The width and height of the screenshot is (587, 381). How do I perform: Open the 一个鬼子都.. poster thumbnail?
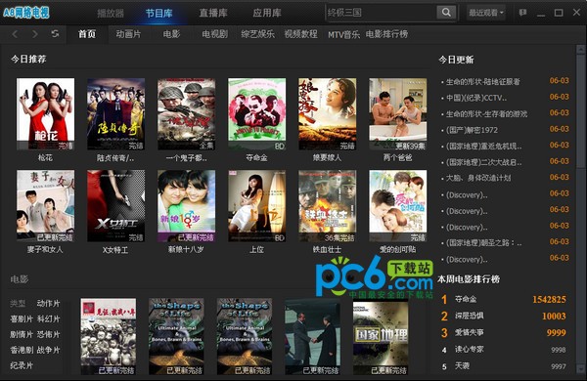click(187, 114)
